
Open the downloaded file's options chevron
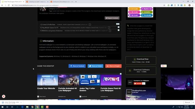coord(21,102)
